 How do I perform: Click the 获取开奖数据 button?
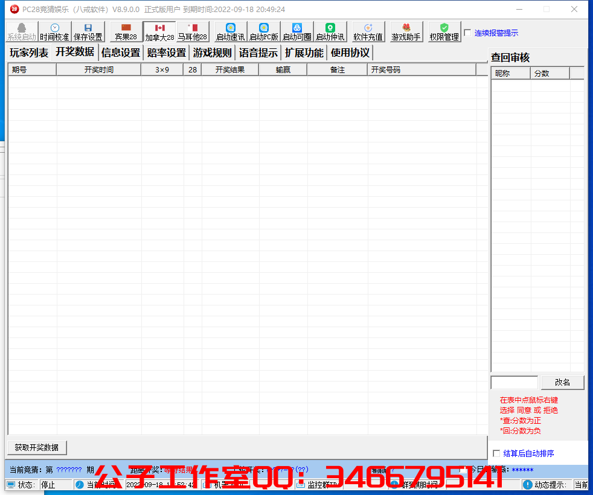pos(37,448)
